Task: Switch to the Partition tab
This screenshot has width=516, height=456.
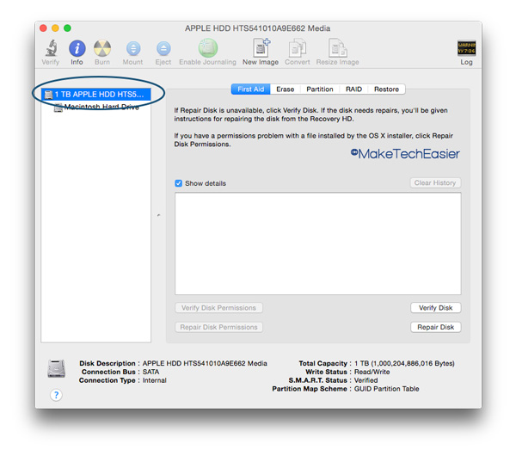Action: pyautogui.click(x=320, y=89)
